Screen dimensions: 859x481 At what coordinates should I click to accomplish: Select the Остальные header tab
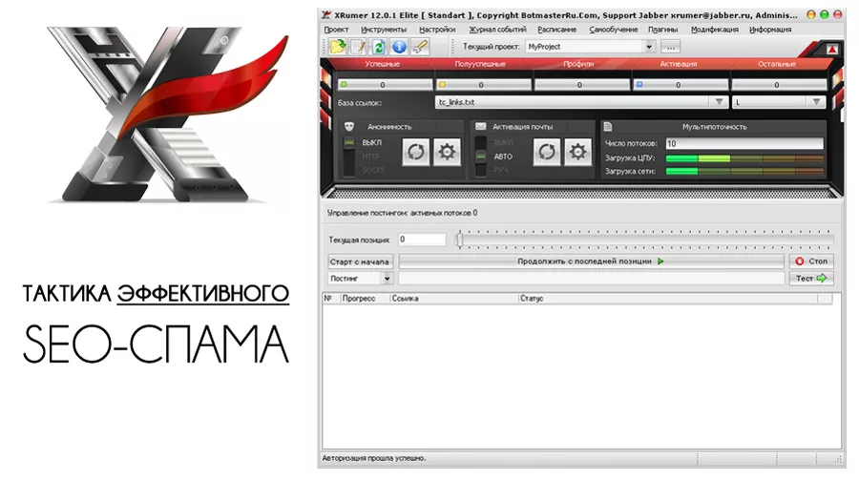click(x=777, y=64)
